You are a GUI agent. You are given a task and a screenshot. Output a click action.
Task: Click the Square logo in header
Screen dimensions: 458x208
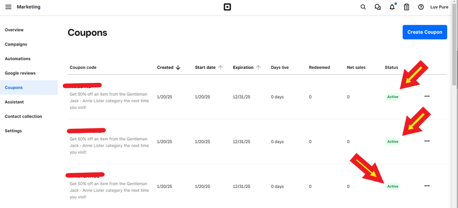click(226, 7)
